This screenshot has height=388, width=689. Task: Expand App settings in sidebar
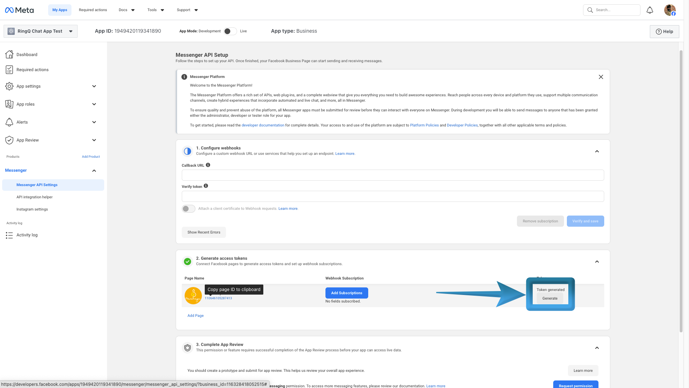click(94, 86)
